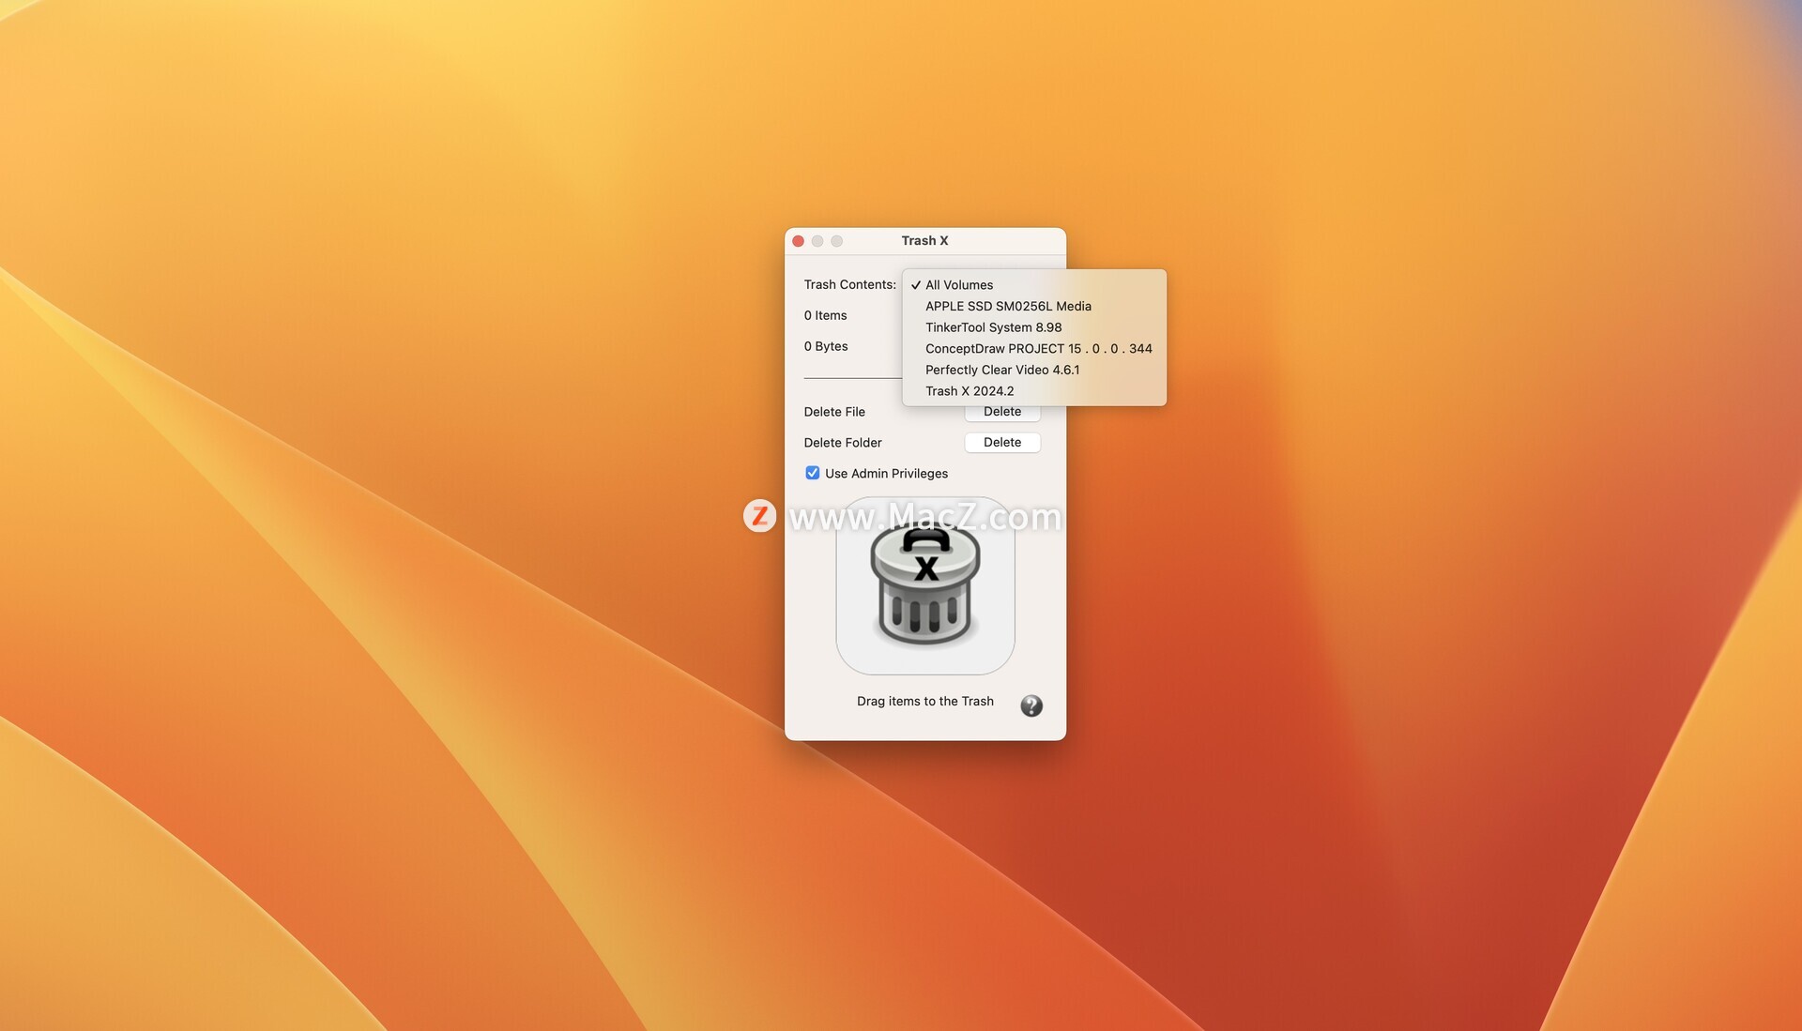Click Delete button for Delete File

[x=1002, y=413]
